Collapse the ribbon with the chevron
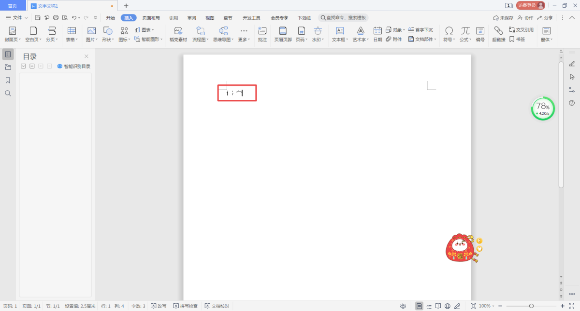Viewport: 580px width, 311px height. 572,18
